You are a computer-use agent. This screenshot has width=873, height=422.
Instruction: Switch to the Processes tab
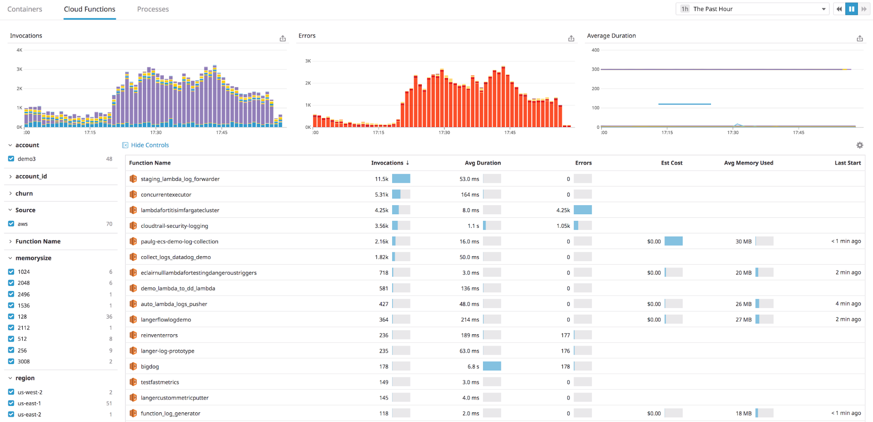[152, 9]
